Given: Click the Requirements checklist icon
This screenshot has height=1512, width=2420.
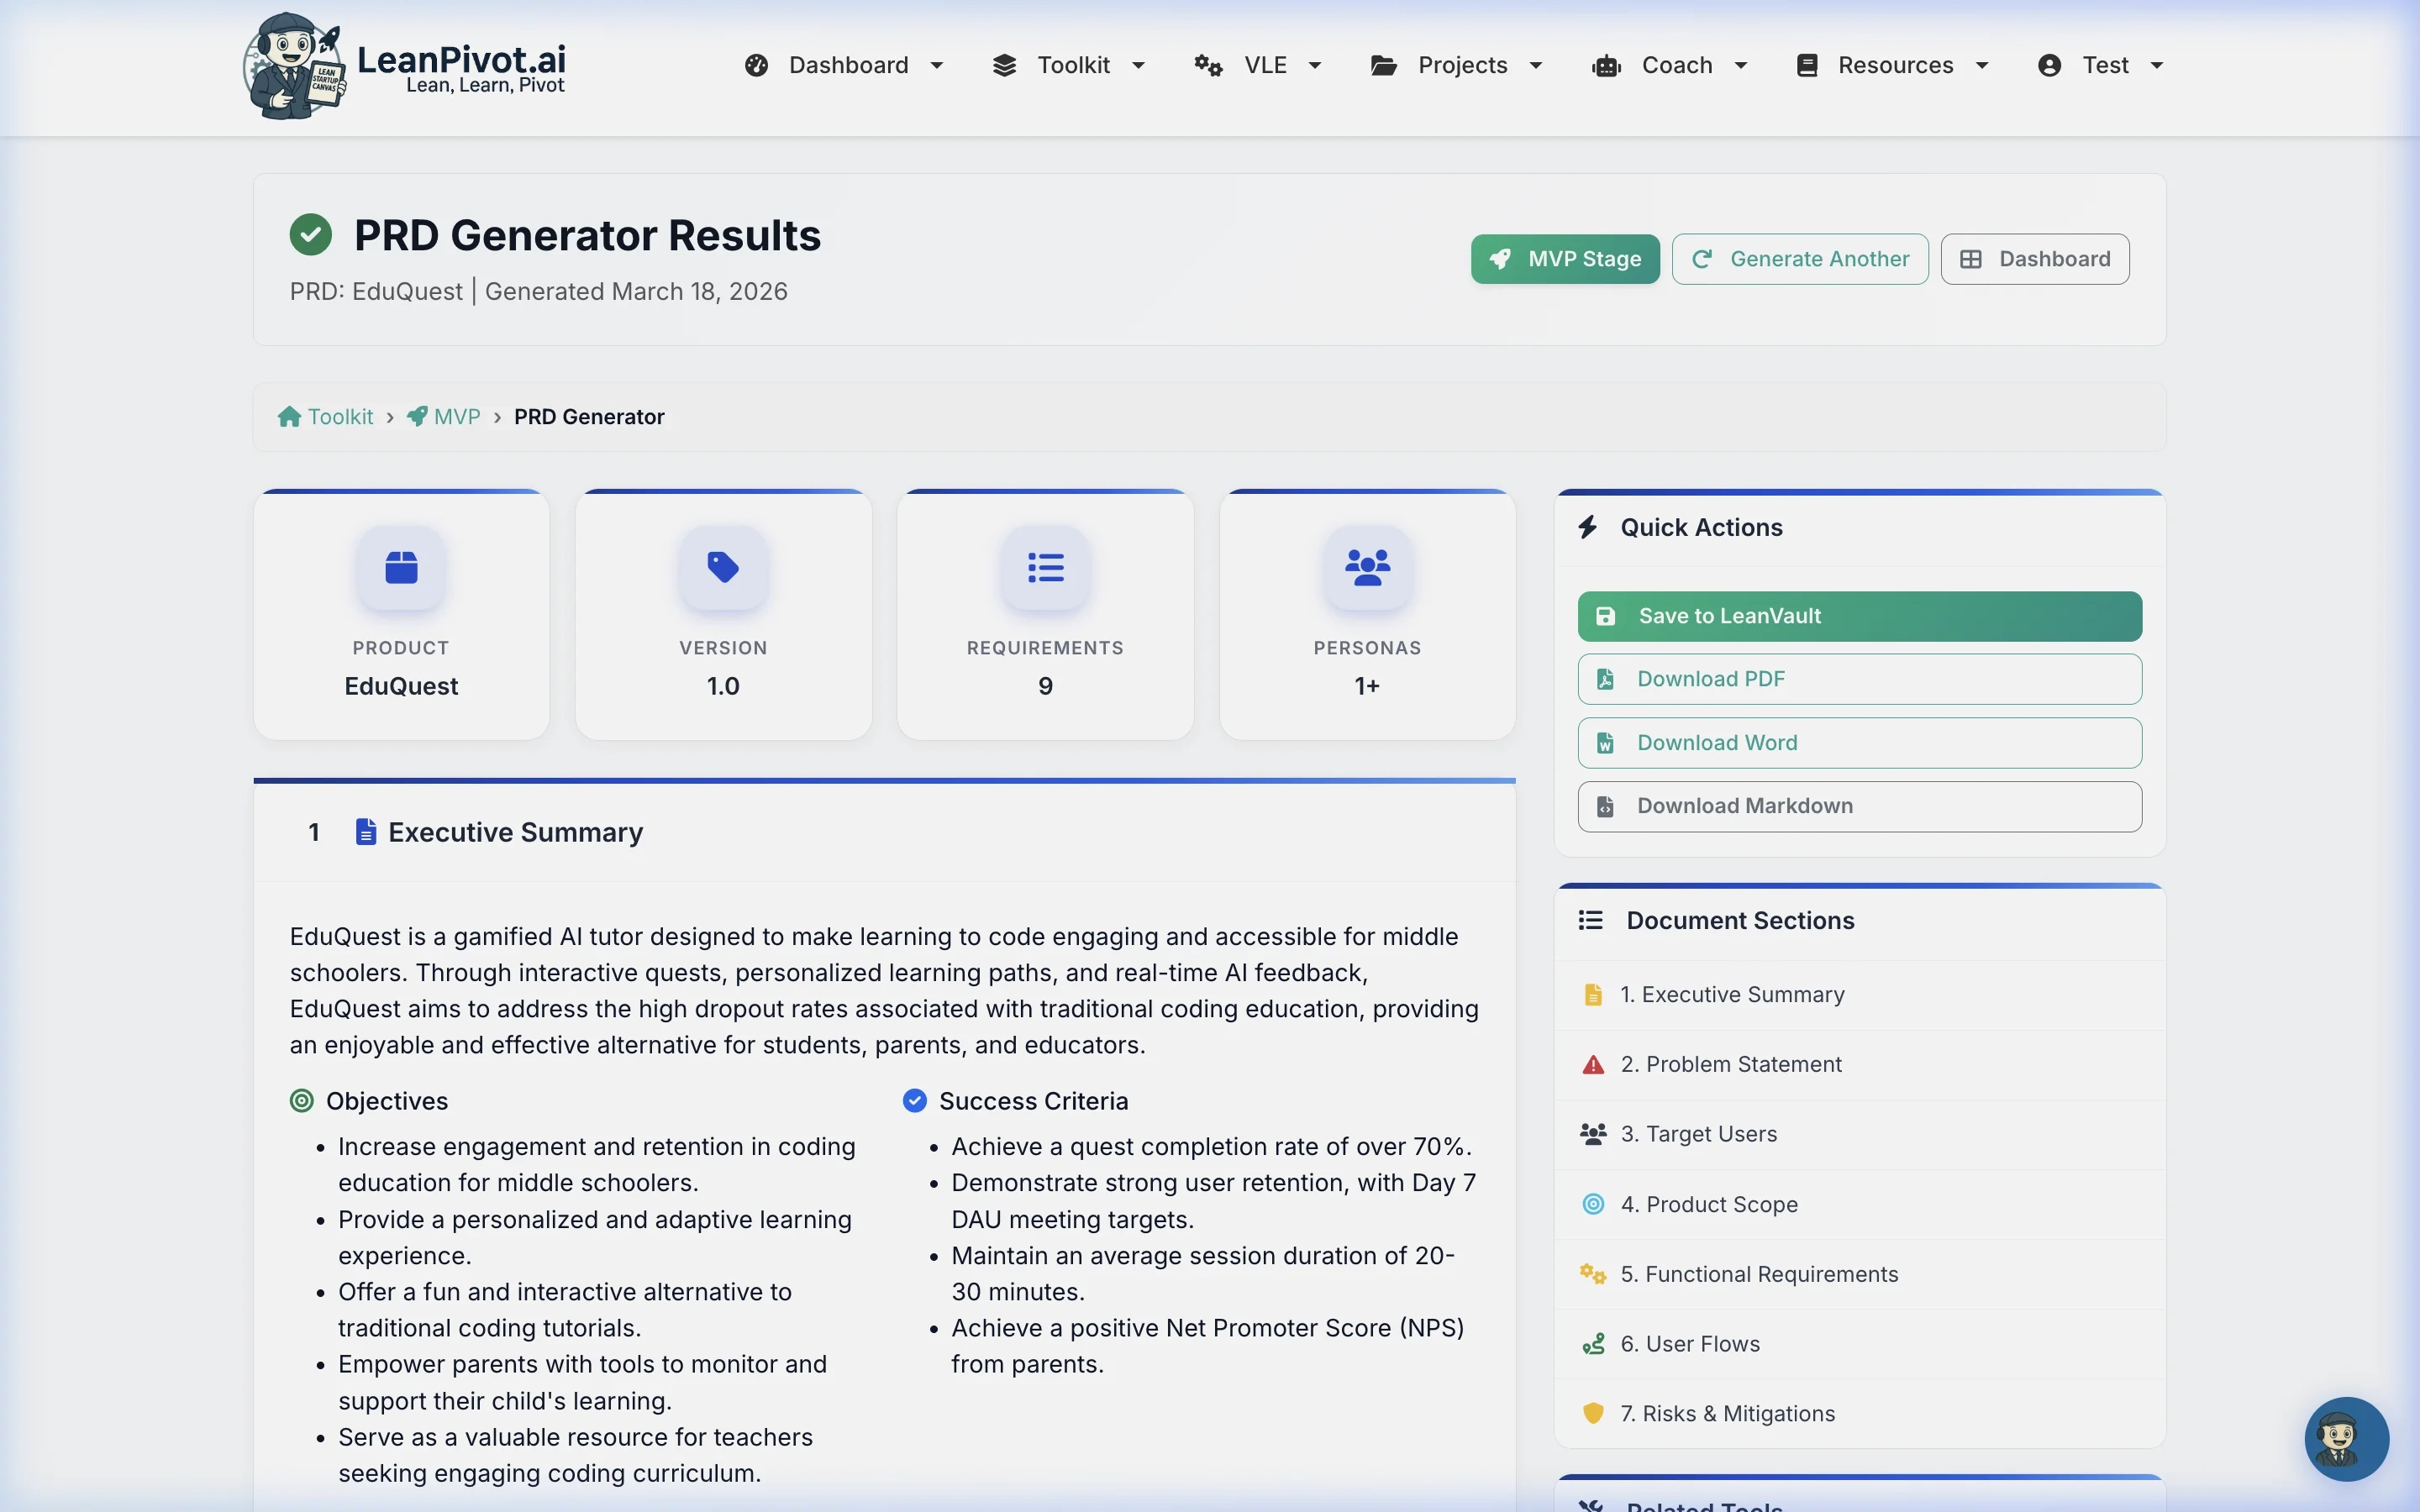Looking at the screenshot, I should coord(1044,567).
